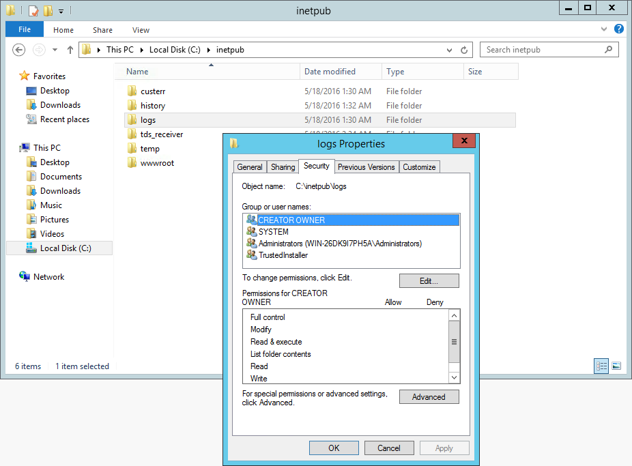Image resolution: width=632 pixels, height=466 pixels.
Task: Expand the ribbon chevron
Action: [x=604, y=30]
